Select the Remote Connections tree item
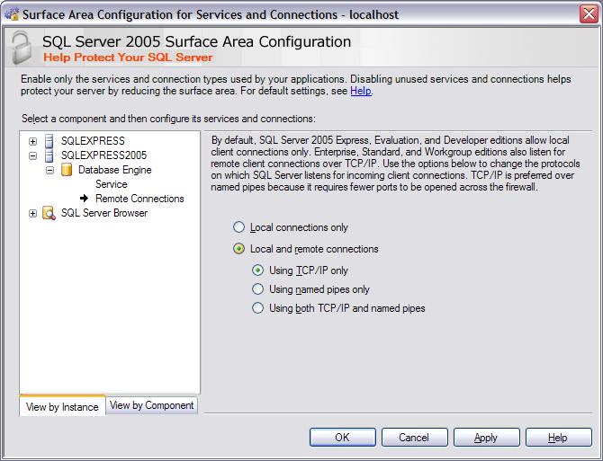Image resolution: width=603 pixels, height=461 pixels. [x=139, y=199]
